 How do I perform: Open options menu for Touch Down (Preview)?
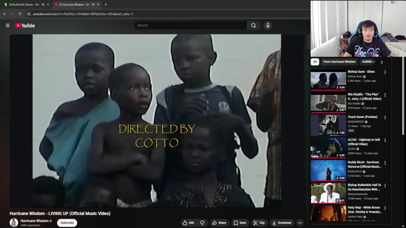(x=385, y=117)
